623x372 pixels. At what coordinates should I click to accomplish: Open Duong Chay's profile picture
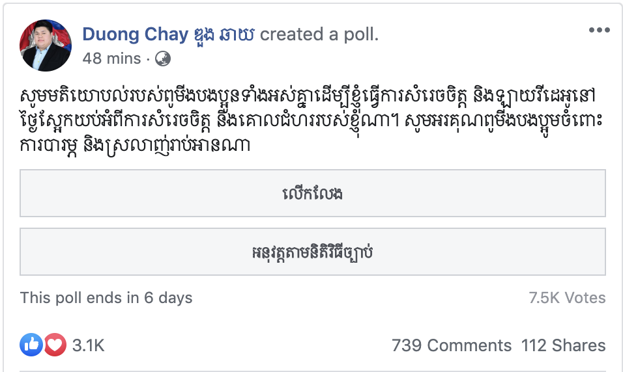tap(46, 46)
